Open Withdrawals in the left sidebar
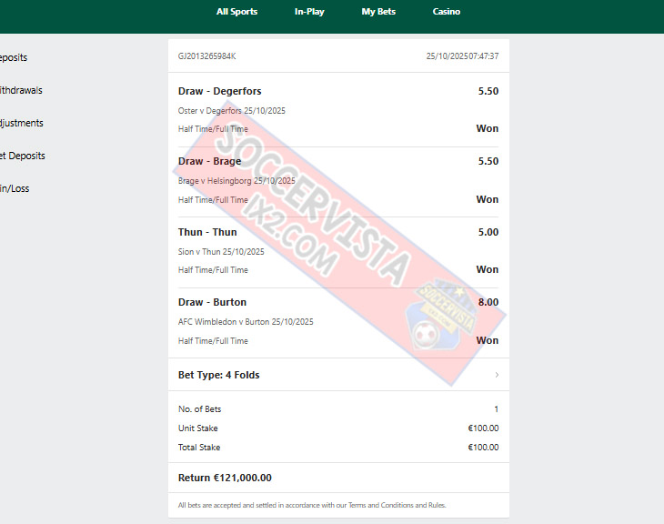The image size is (664, 524). [21, 90]
